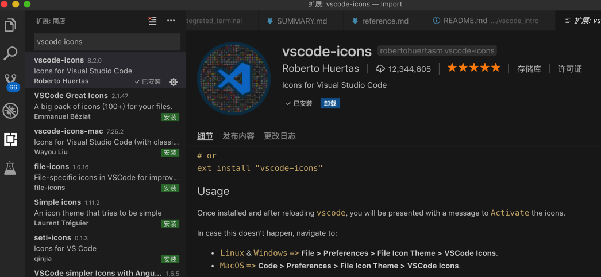Click version number 8.2.0 of vscode-icons
The image size is (601, 277).
94,60
